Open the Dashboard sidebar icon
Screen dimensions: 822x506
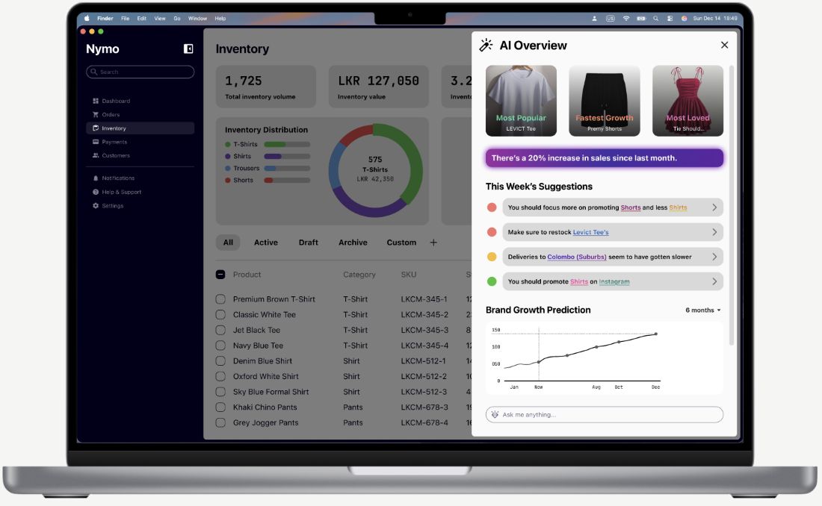[96, 101]
